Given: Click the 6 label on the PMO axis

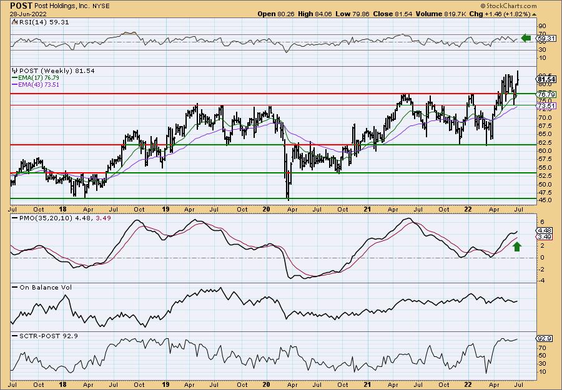Looking at the screenshot, I should point(542,222).
